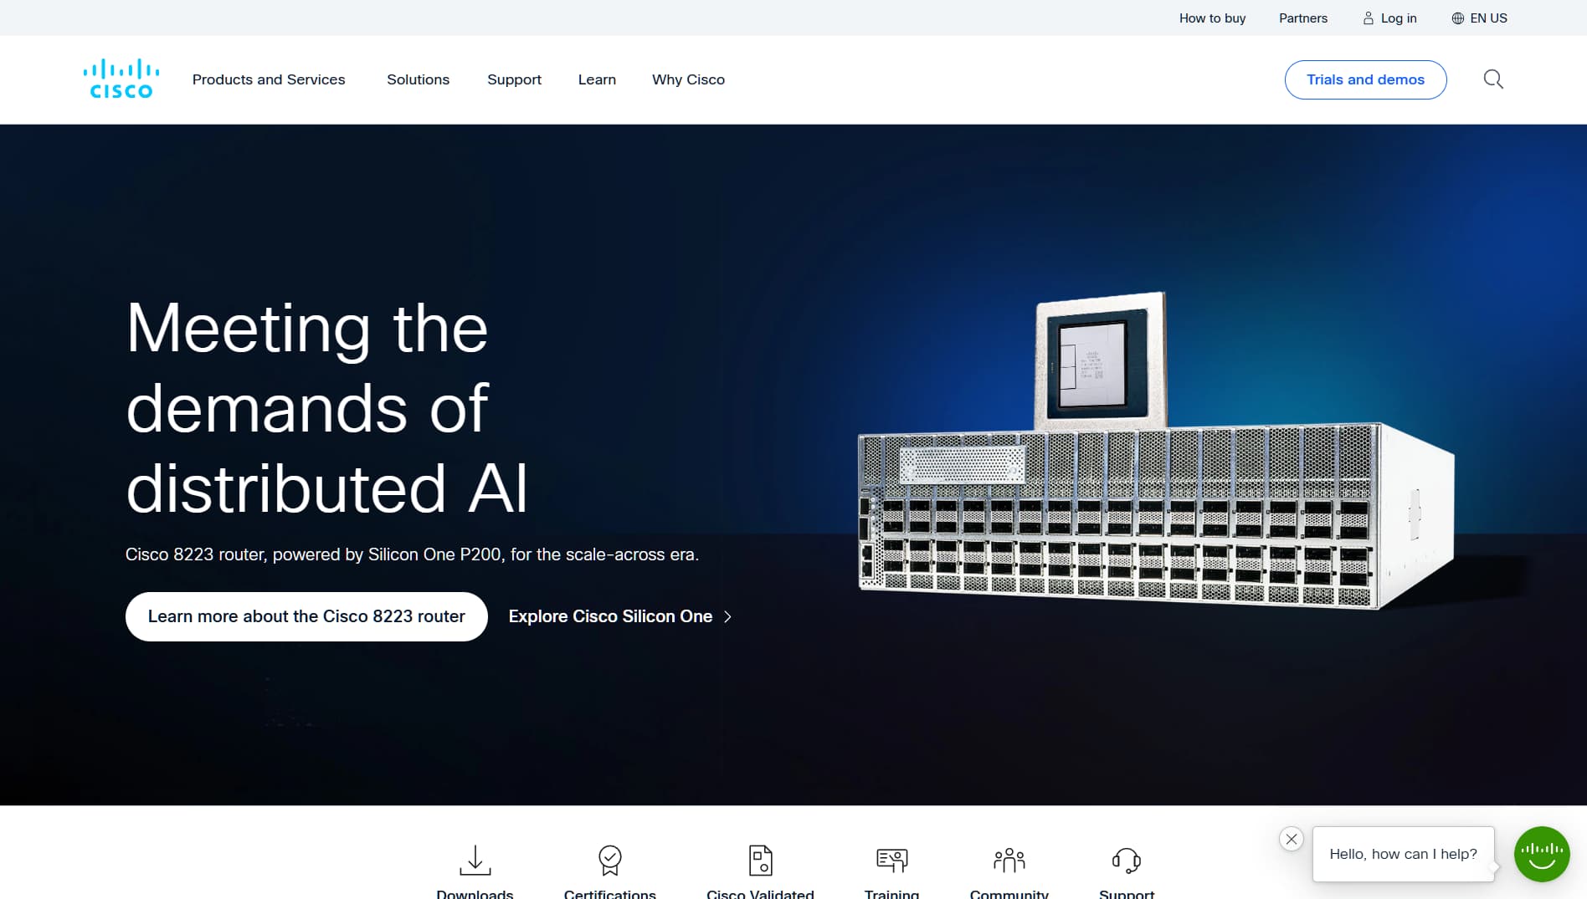Viewport: 1587px width, 899px height.
Task: Open the search magnifier icon
Action: [x=1493, y=79]
